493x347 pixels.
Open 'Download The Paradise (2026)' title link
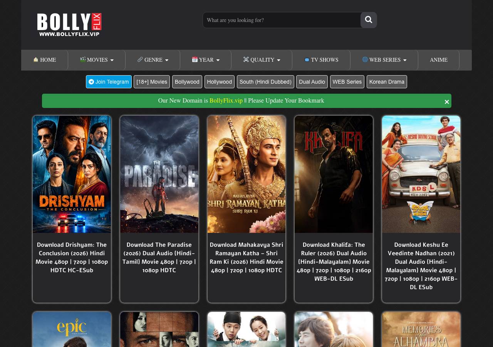[159, 258]
